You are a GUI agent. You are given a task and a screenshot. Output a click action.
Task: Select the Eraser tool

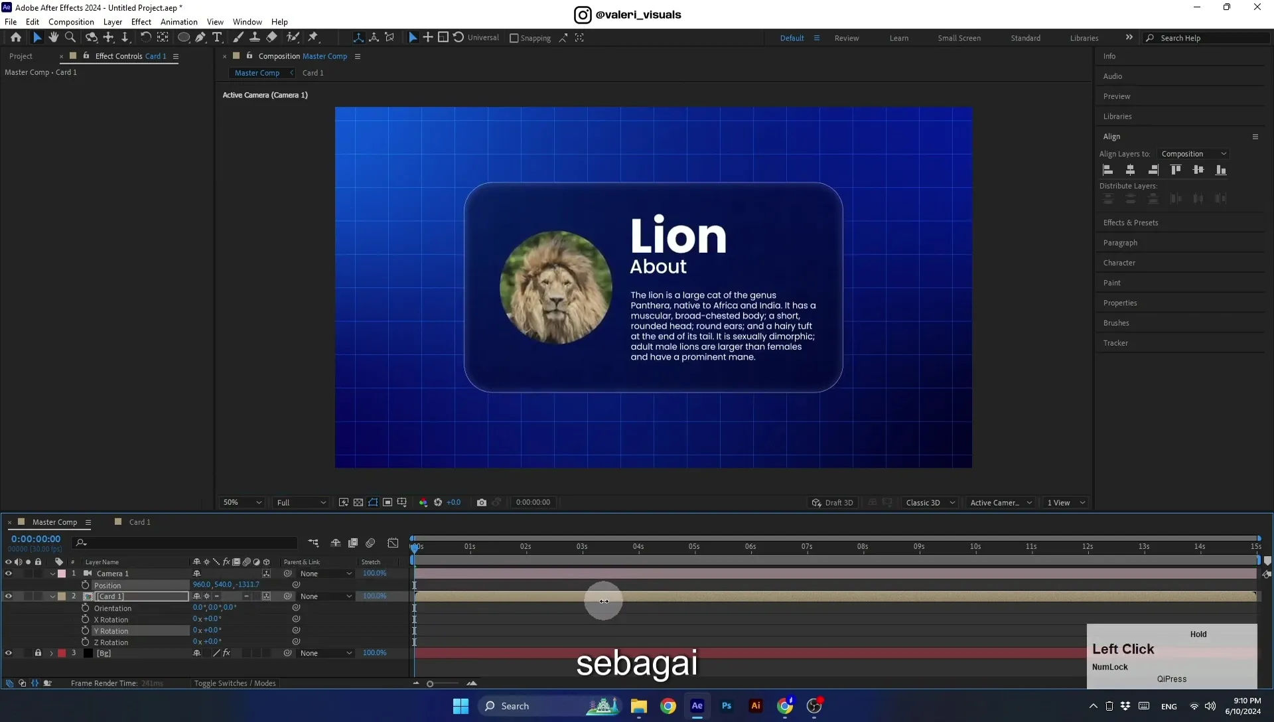(x=272, y=38)
